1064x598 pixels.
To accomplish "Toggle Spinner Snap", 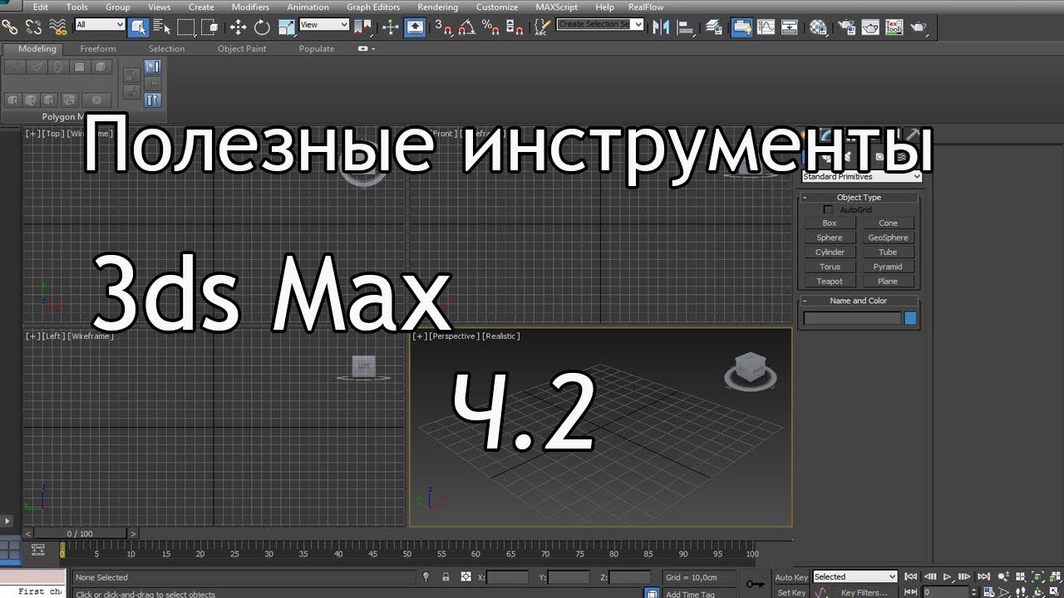I will coord(514,27).
